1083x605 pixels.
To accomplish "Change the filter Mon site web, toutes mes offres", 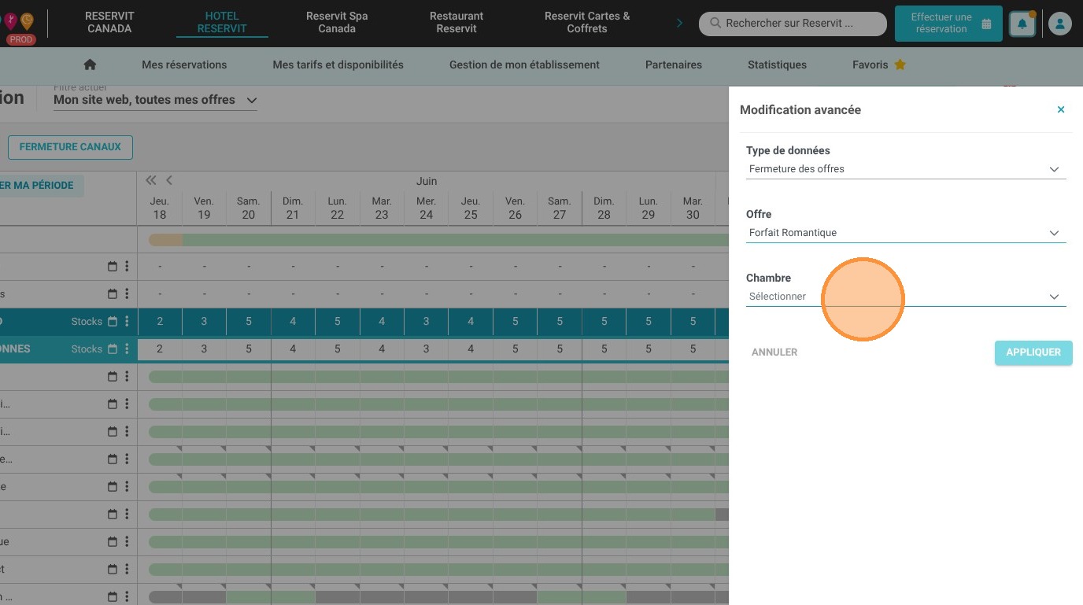I will click(x=155, y=100).
